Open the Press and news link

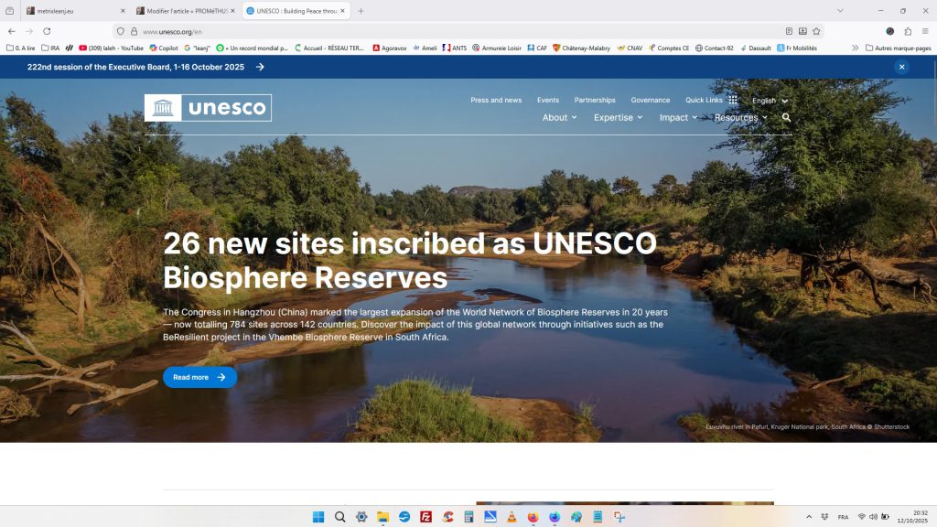[x=496, y=101]
